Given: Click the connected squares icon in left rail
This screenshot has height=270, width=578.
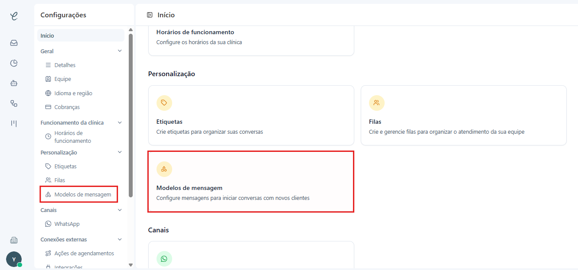Looking at the screenshot, I should coord(14,103).
